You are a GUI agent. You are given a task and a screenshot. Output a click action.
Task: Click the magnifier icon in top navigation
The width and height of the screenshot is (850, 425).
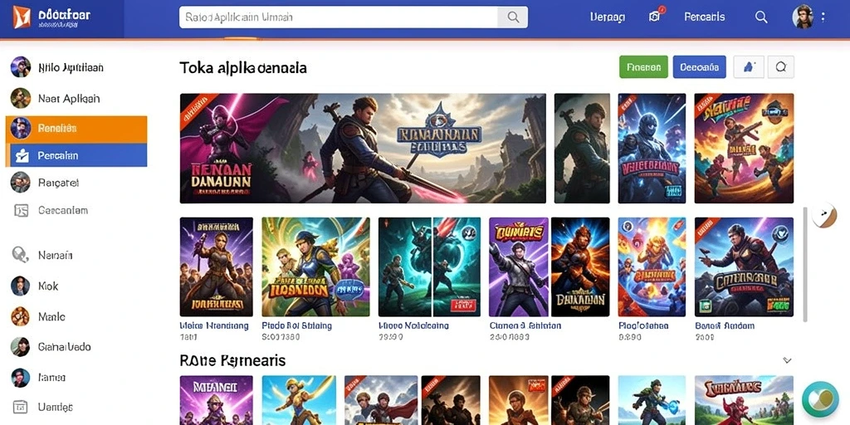coord(761,17)
